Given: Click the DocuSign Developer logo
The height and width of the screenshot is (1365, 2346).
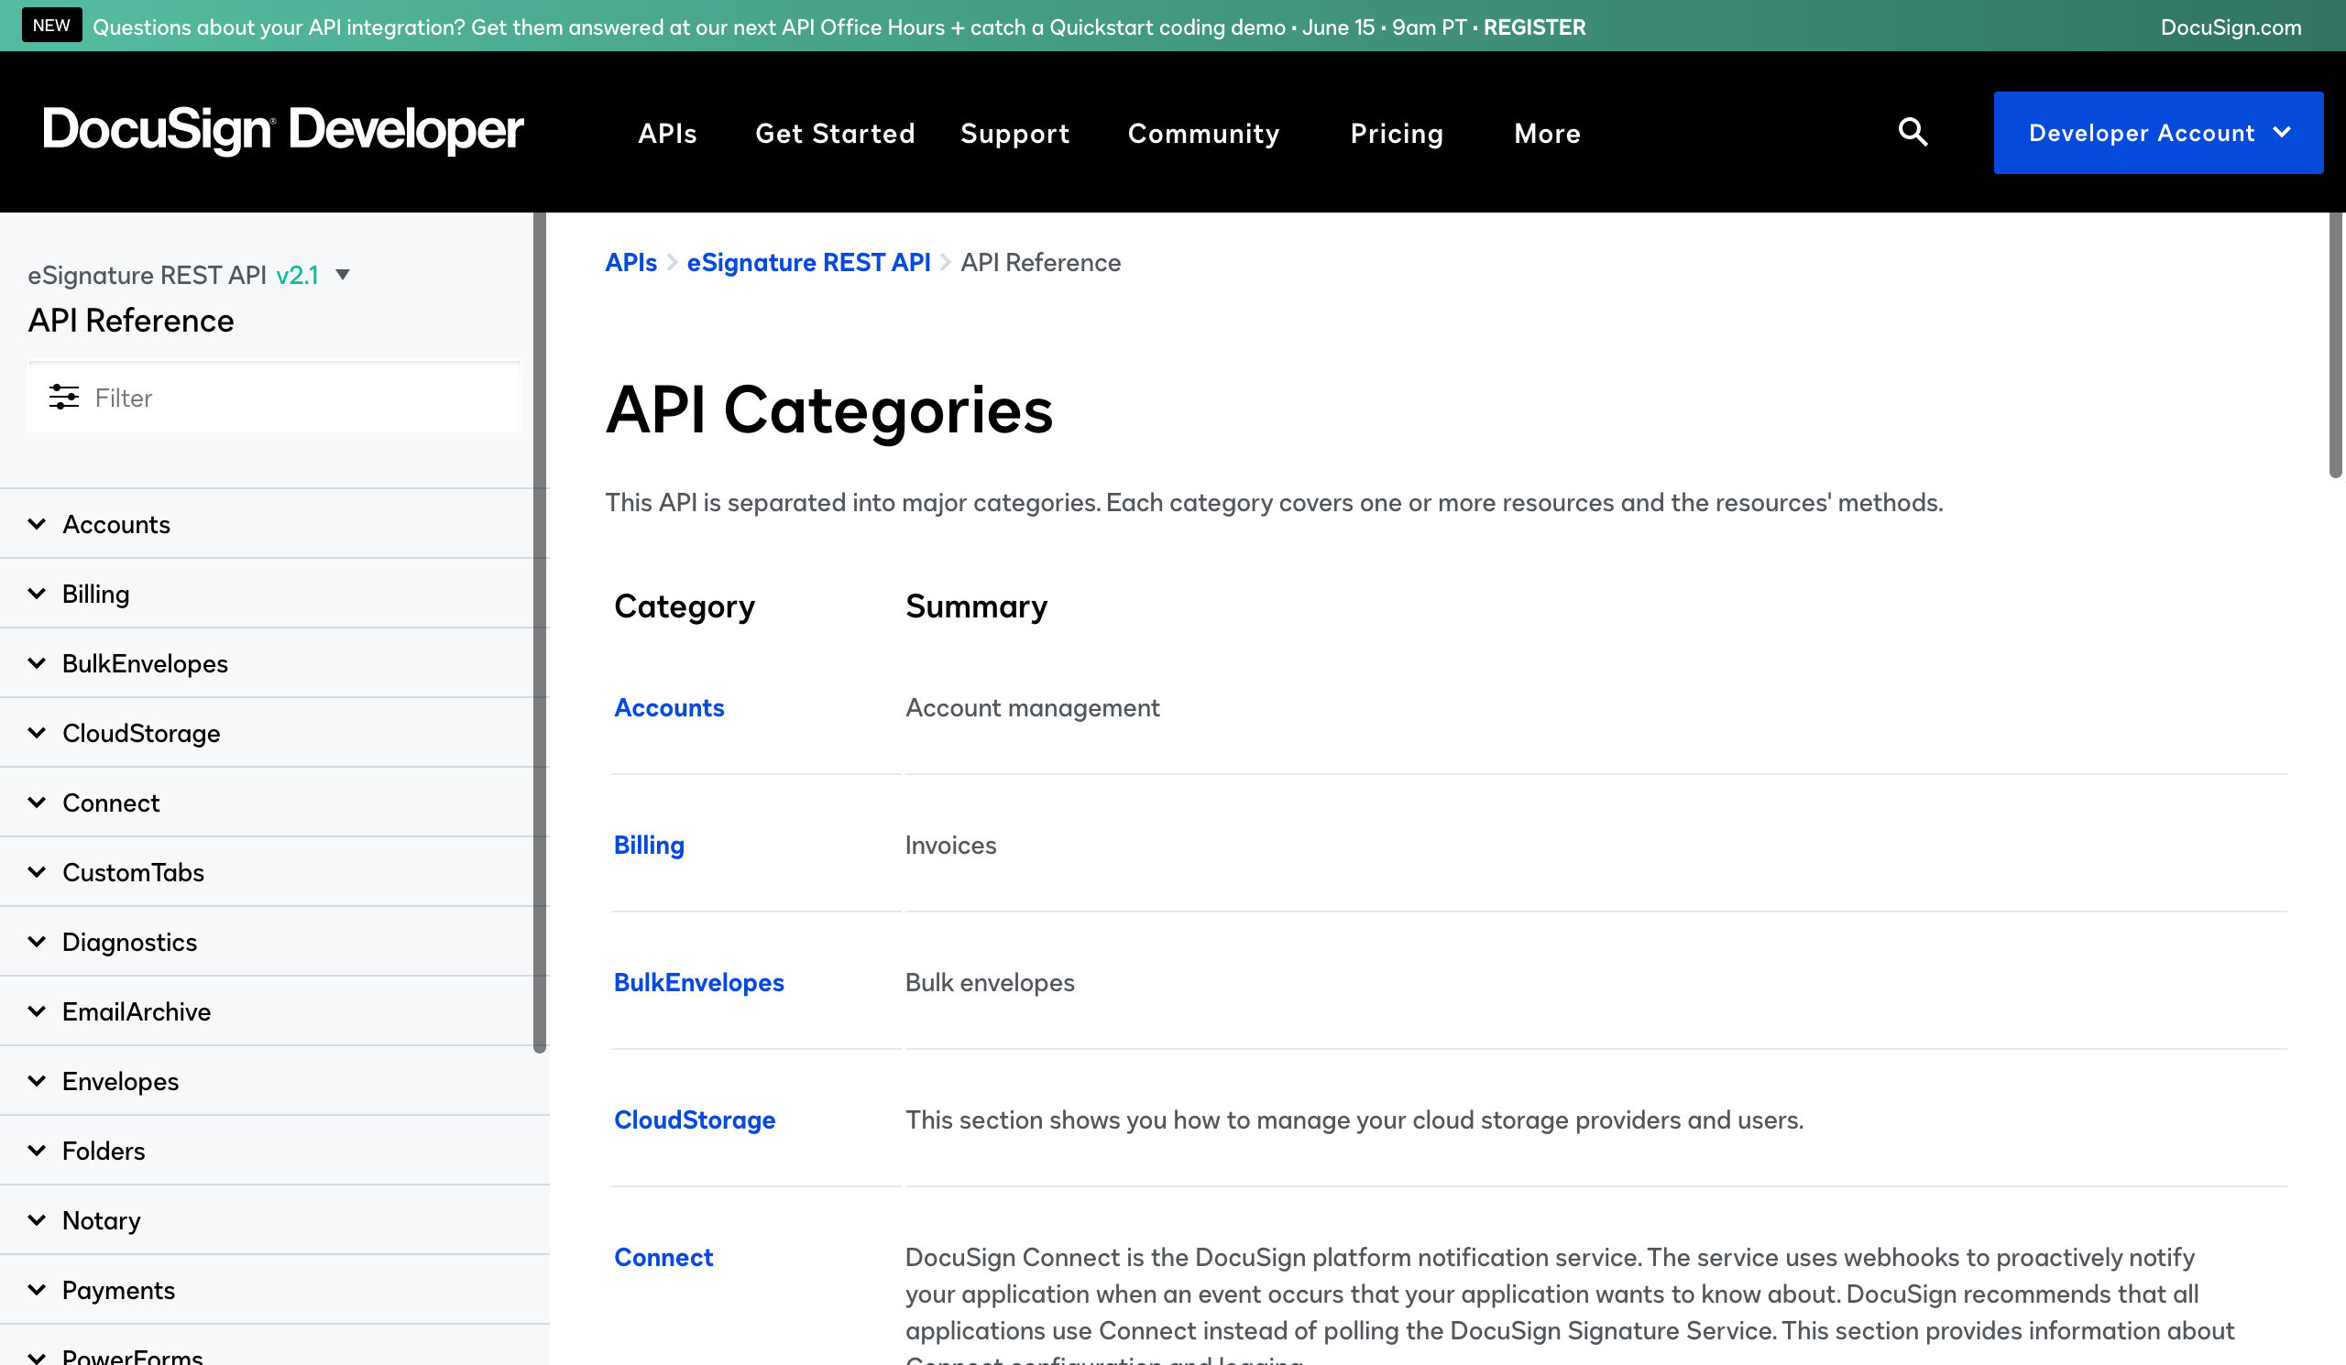Looking at the screenshot, I should 283,131.
